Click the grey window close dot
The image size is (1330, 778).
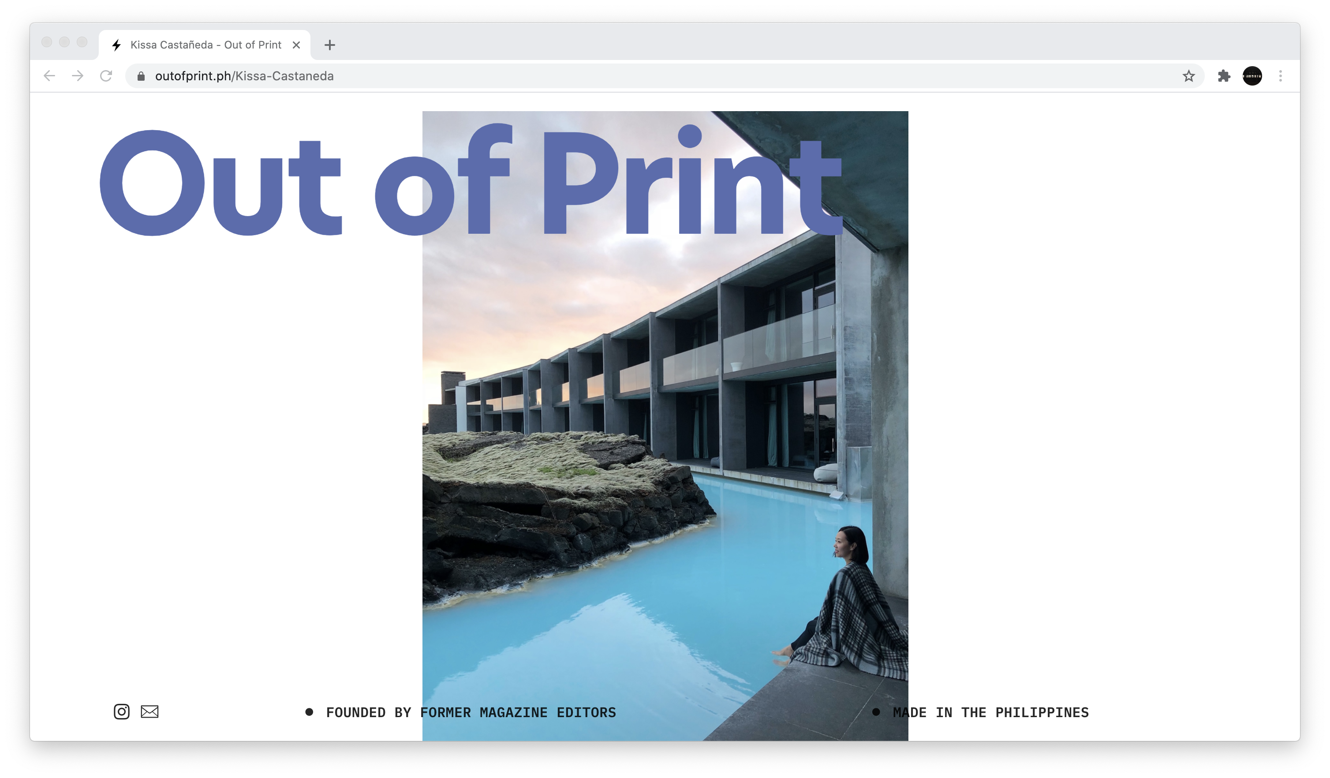(x=47, y=42)
